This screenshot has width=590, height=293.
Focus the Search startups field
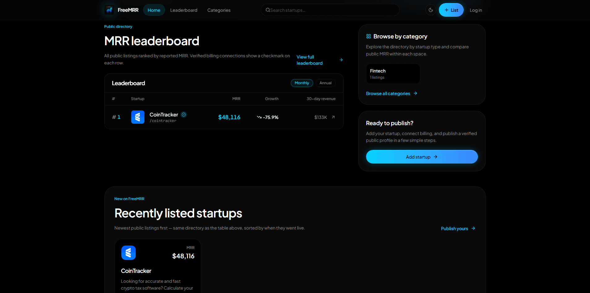(330, 10)
